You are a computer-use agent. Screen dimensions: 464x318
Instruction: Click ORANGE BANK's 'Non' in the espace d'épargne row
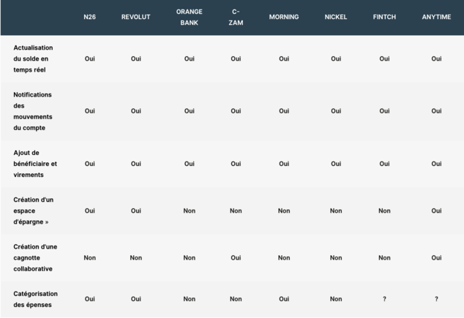189,211
